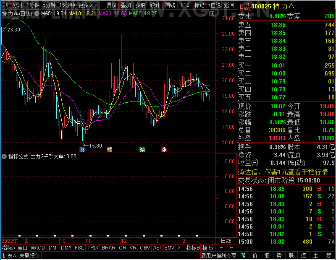
Task: Select the MACD indicator
Action: 38,248
